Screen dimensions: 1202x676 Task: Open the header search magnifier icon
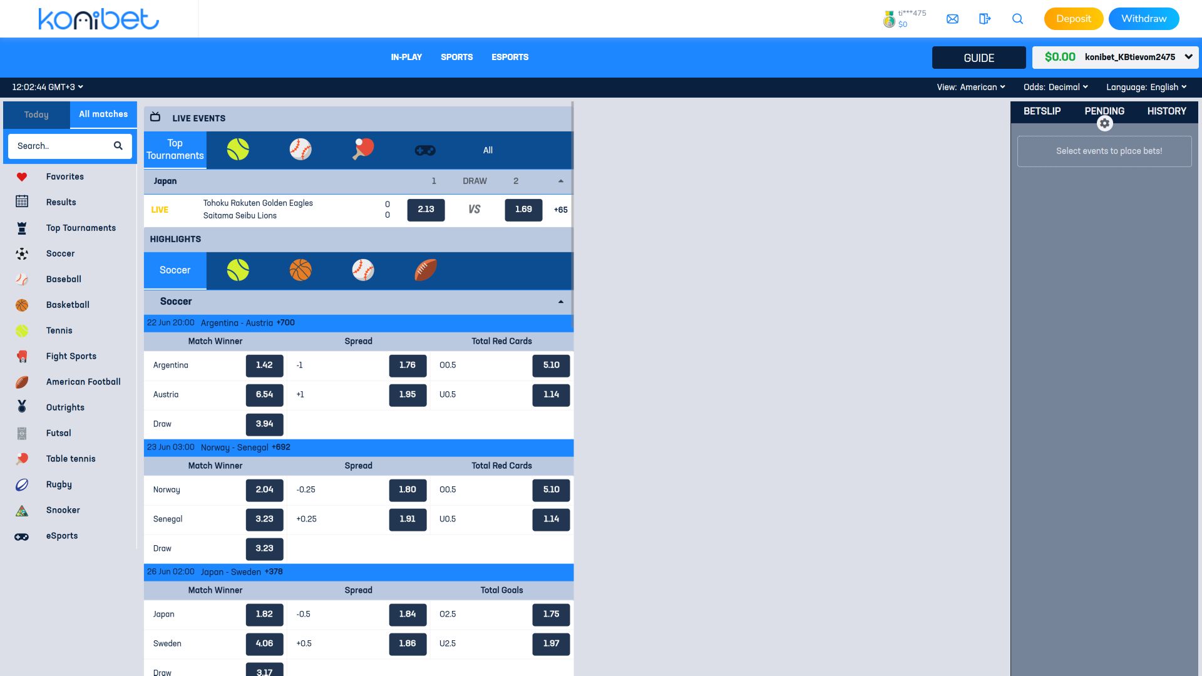tap(1017, 19)
